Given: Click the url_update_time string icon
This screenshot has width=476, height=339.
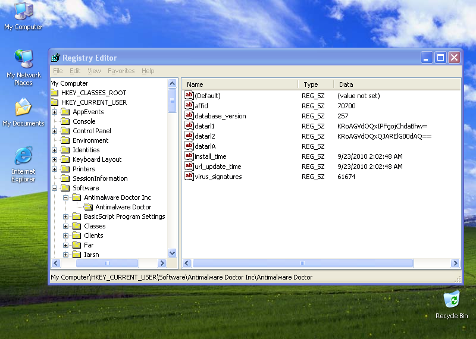Looking at the screenshot, I should click(189, 166).
